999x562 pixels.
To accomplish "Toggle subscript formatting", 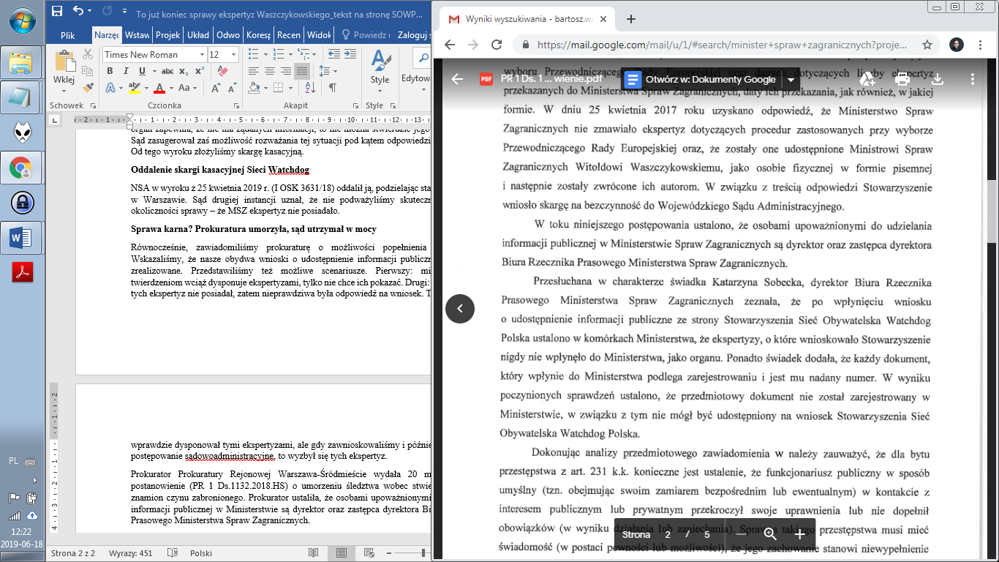I will (183, 71).
